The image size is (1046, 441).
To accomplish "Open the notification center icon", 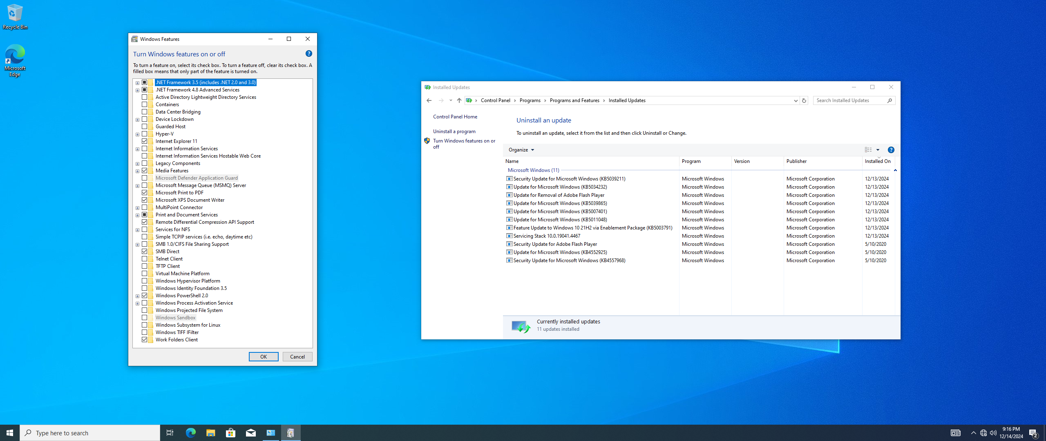I will 1034,433.
